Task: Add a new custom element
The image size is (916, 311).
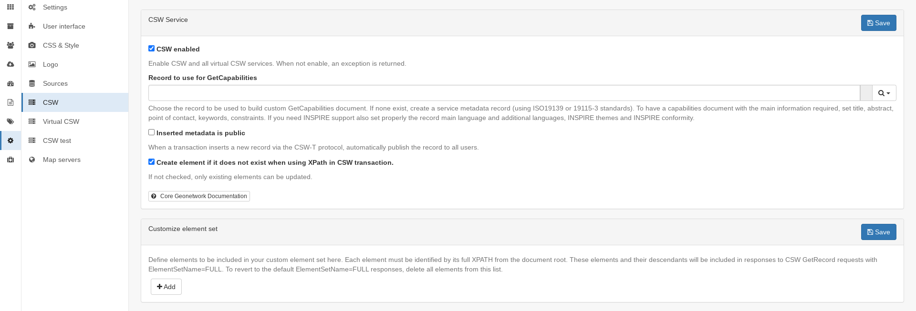Action: pyautogui.click(x=166, y=287)
